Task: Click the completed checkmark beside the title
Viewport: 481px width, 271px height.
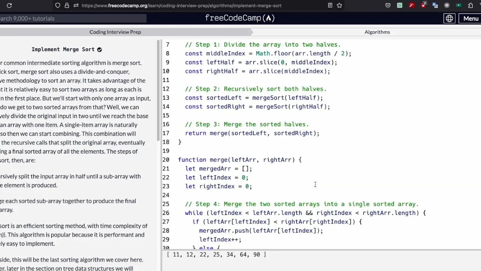Action: point(99,49)
